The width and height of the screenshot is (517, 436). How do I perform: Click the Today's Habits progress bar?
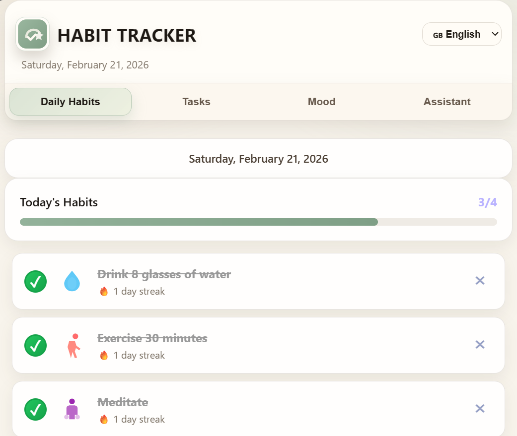click(x=258, y=222)
